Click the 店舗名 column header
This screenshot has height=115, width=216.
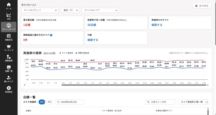tap(28, 110)
